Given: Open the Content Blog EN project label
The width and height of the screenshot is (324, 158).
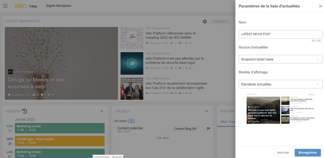Looking at the screenshot, I should click(x=185, y=129).
